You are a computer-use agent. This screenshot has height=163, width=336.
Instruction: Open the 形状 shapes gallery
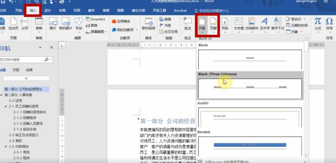[x=79, y=25]
